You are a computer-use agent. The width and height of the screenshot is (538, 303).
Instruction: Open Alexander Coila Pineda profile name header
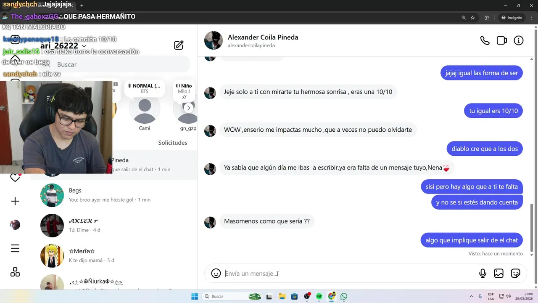point(263,37)
